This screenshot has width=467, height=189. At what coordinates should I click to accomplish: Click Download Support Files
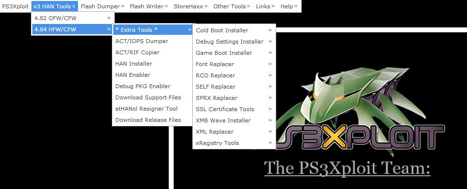[x=153, y=97]
